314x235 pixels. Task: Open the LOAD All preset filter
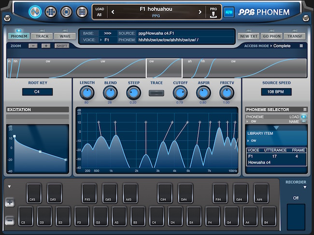tap(100, 12)
